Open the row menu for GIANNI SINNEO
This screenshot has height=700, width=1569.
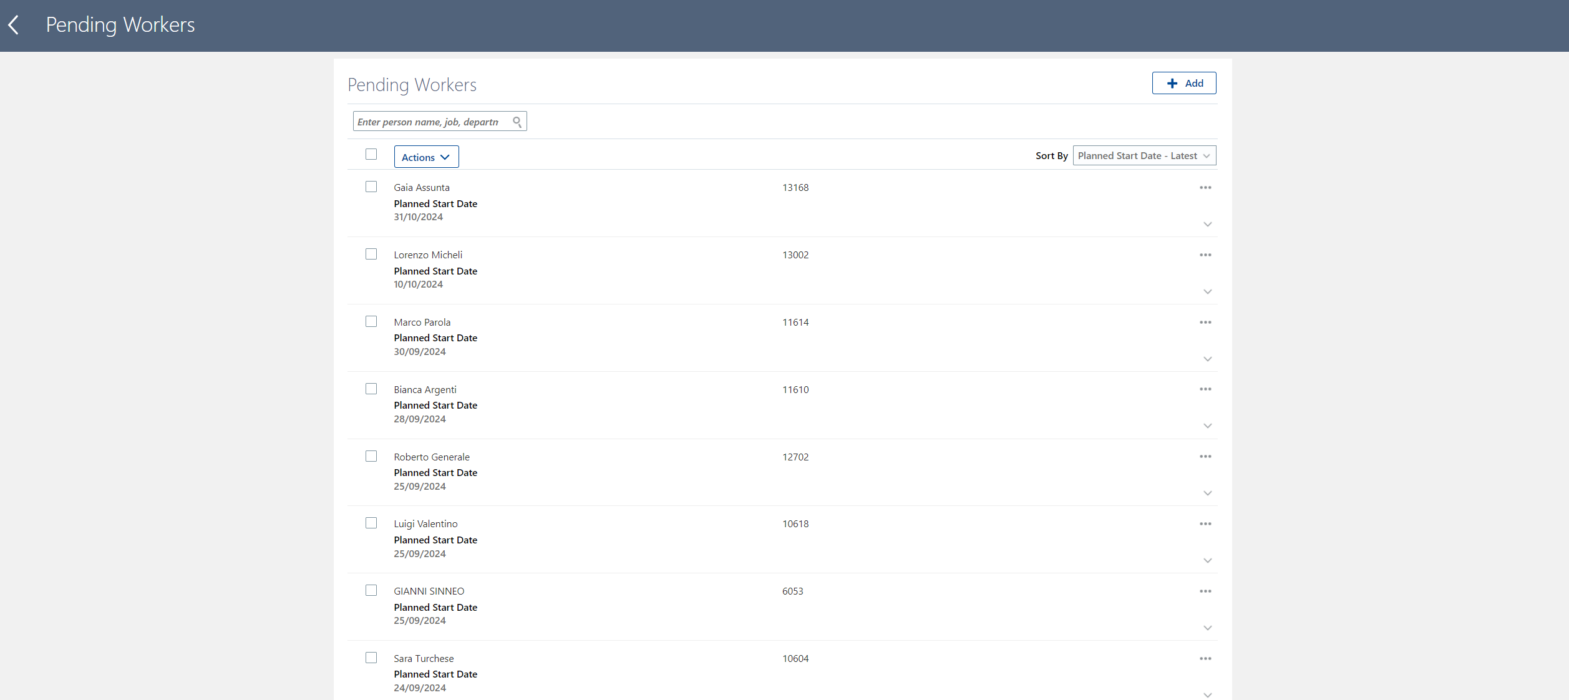click(1205, 591)
